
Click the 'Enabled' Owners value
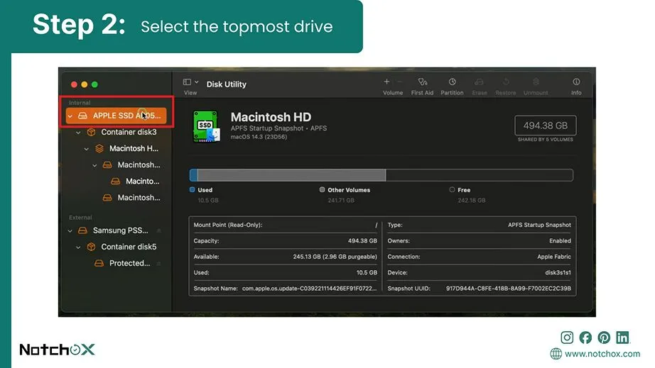560,241
